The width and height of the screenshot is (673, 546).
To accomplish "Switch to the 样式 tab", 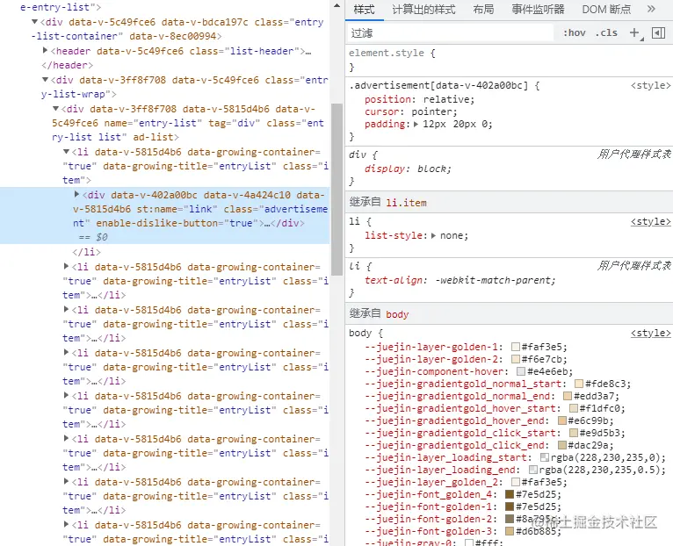I will pos(364,10).
